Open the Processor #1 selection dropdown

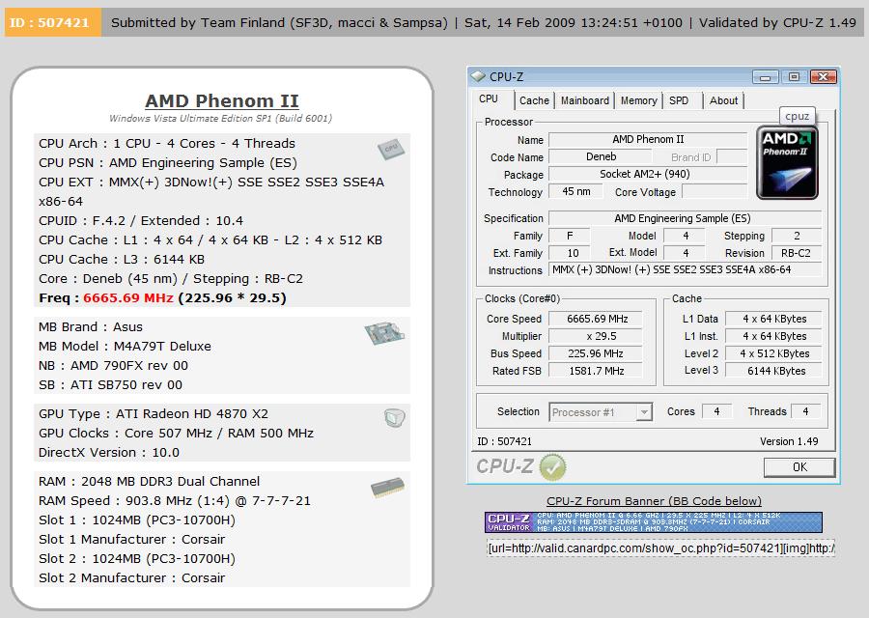601,412
